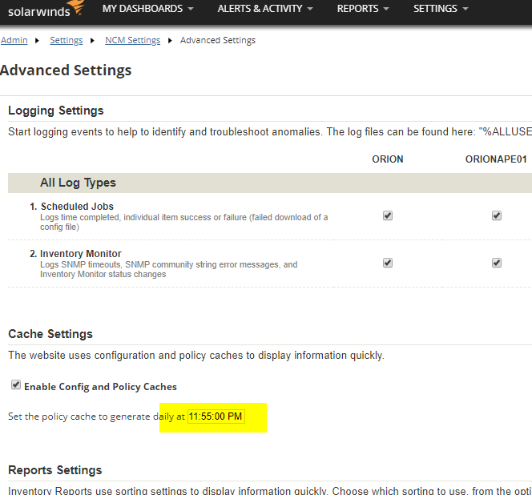This screenshot has height=495, width=532.
Task: Click the Advanced Settings page title
Action: click(x=66, y=70)
